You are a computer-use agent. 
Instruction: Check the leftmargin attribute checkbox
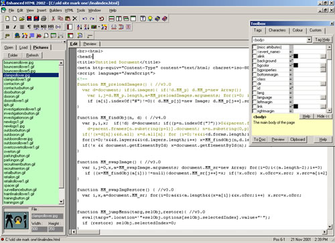coord(255,102)
